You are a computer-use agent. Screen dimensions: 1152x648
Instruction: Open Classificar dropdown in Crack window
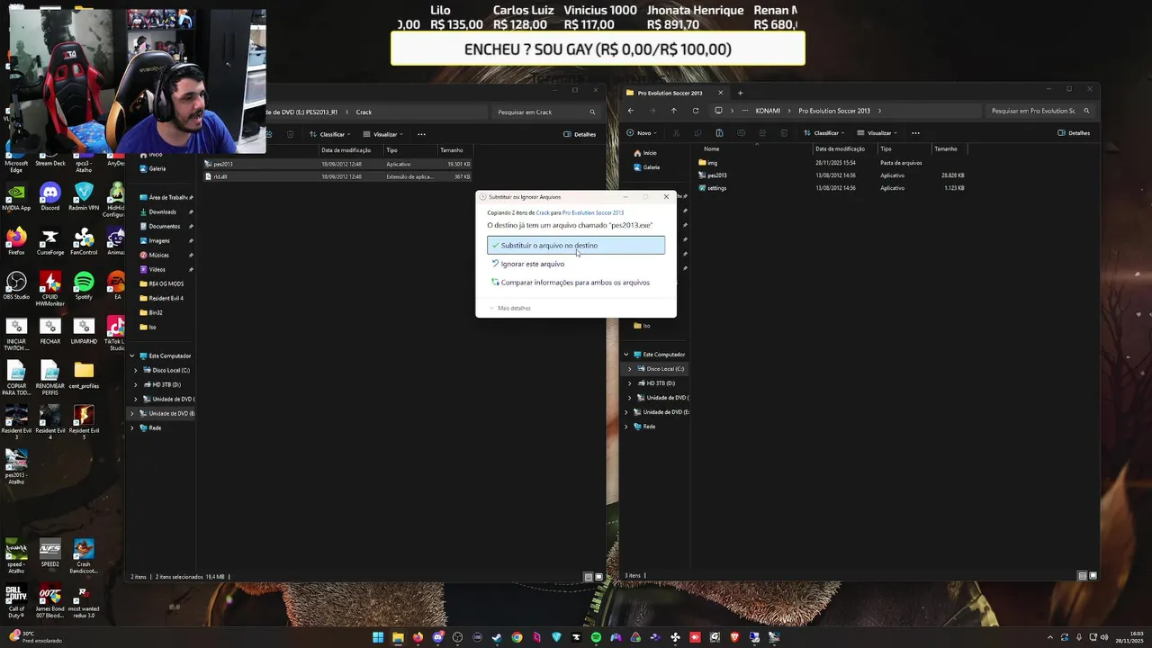(330, 134)
